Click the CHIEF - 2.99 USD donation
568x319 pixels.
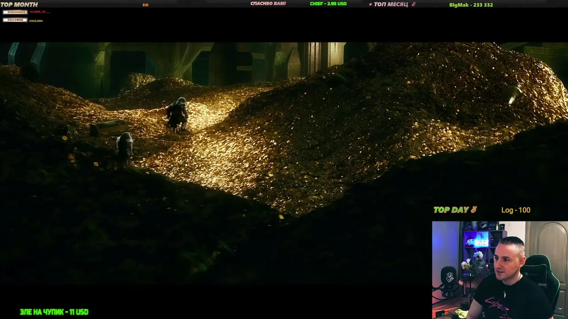[328, 4]
